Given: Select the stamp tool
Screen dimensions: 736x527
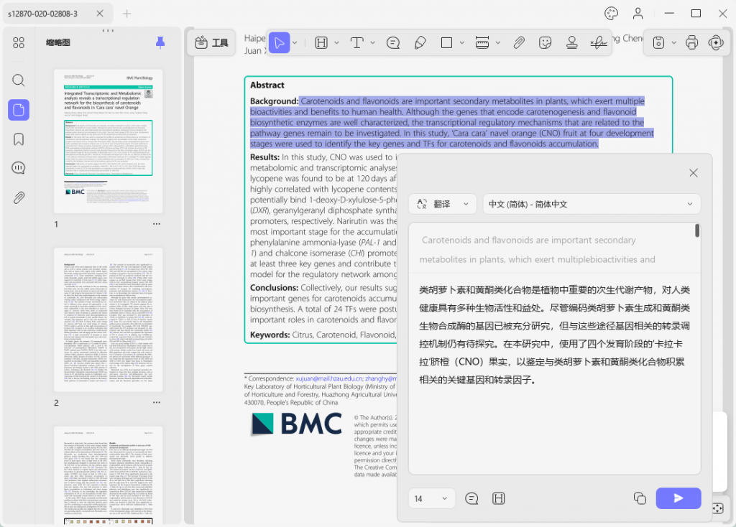Looking at the screenshot, I should pos(571,42).
